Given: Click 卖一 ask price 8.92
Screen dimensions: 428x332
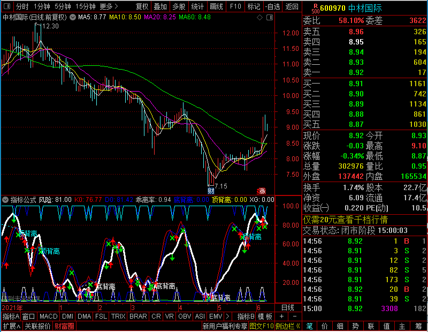Looking at the screenshot, I should click(356, 72).
